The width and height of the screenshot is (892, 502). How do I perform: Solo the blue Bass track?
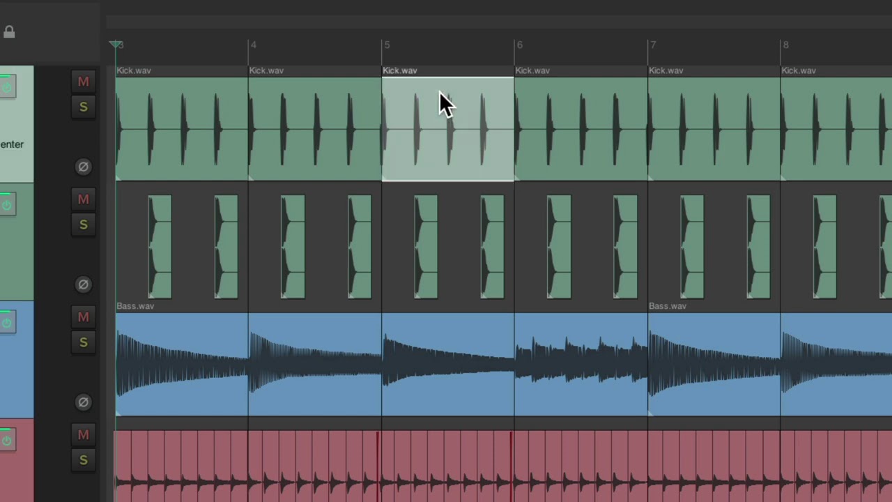click(x=83, y=343)
